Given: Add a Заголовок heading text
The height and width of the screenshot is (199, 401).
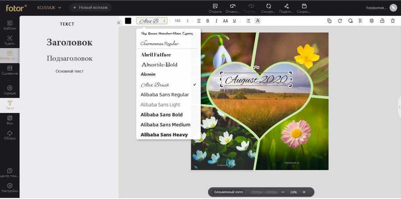Looking at the screenshot, I should coord(70,42).
